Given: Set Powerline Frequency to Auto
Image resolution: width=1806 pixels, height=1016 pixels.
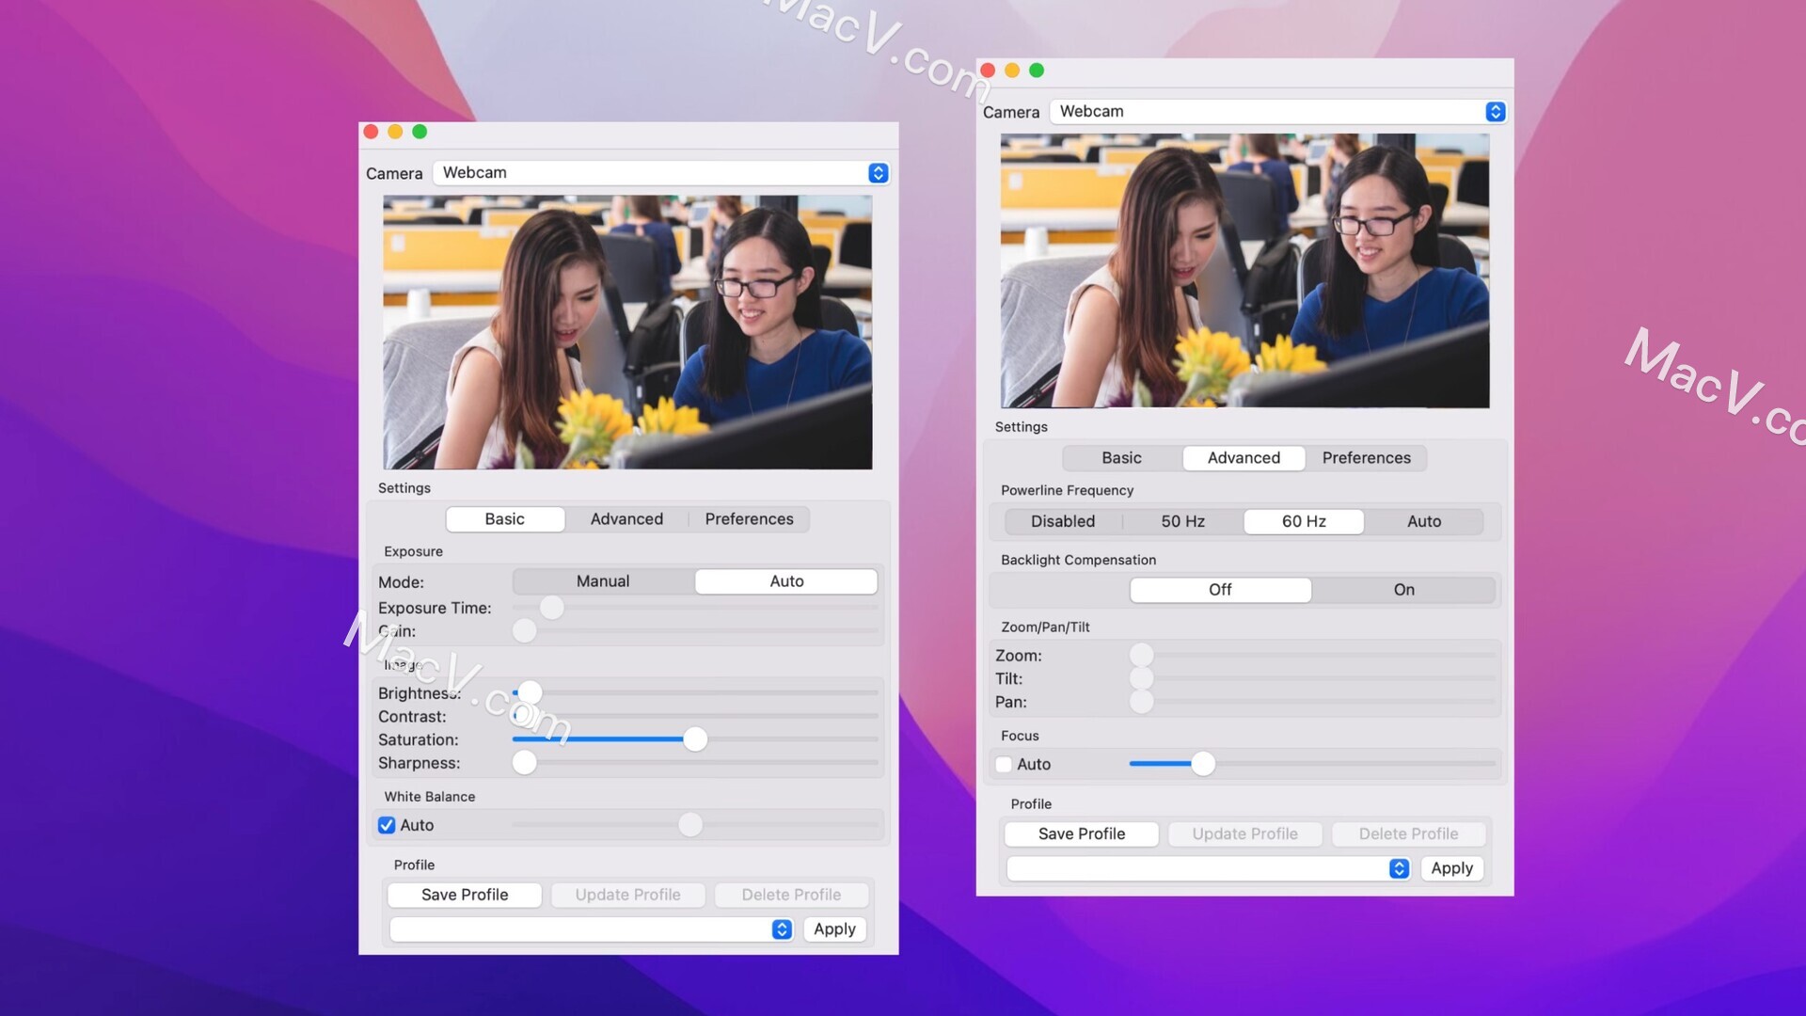Looking at the screenshot, I should tap(1423, 520).
